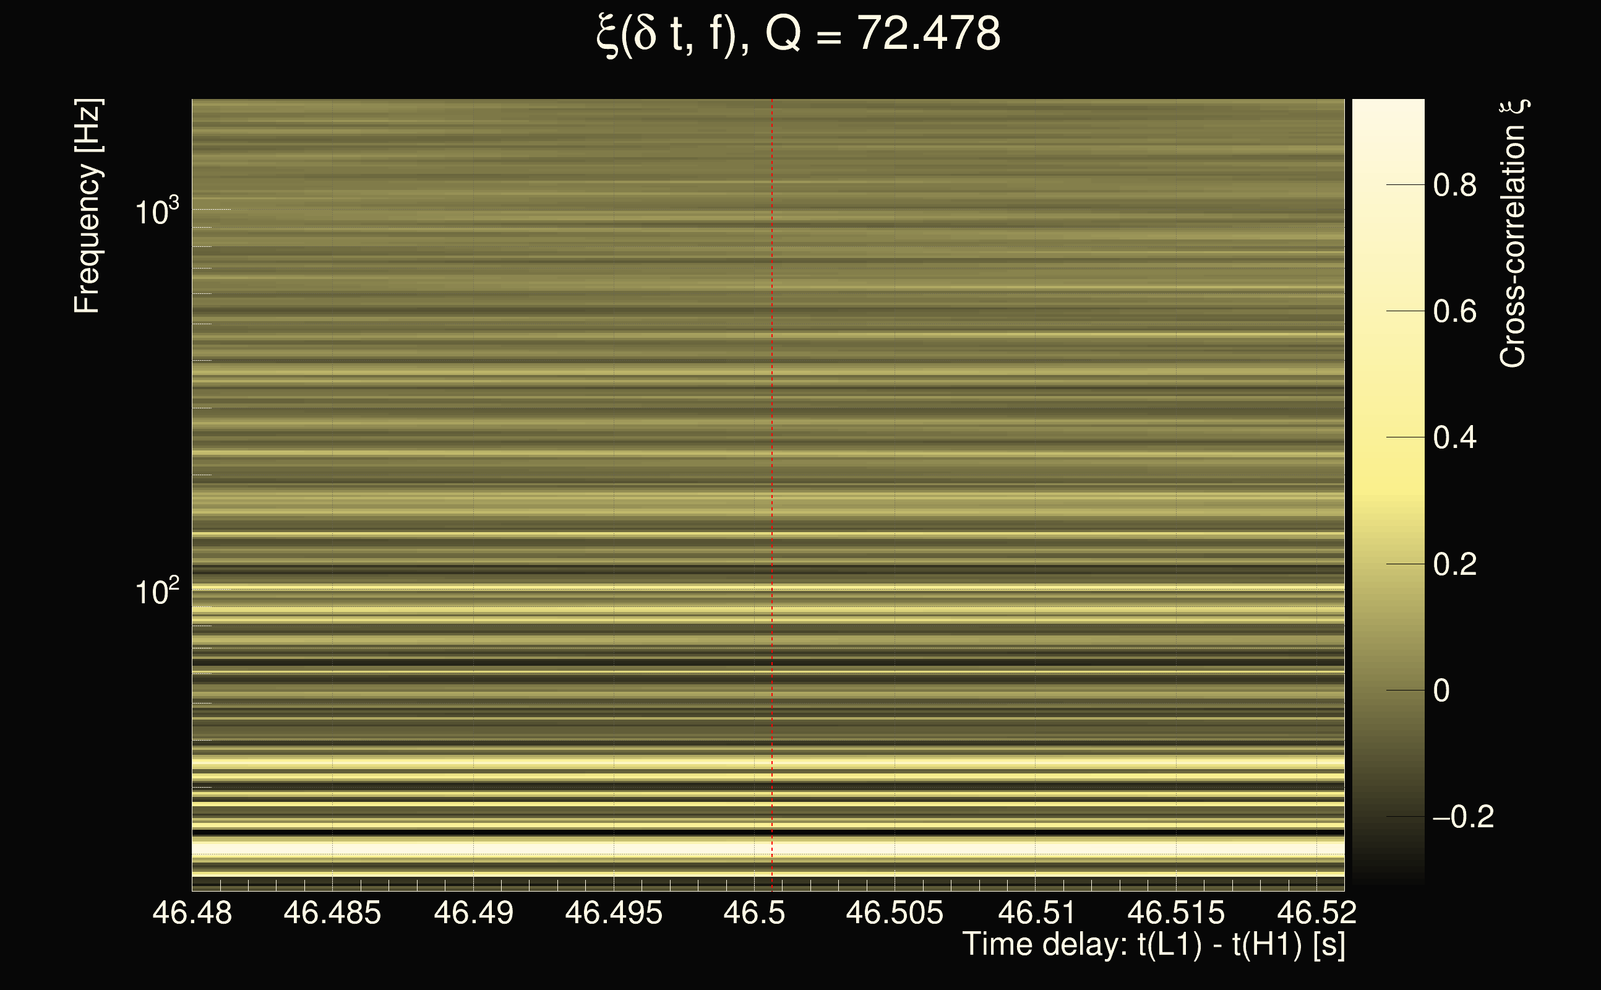Select the –0.2 colorbar tick label

(x=1463, y=817)
